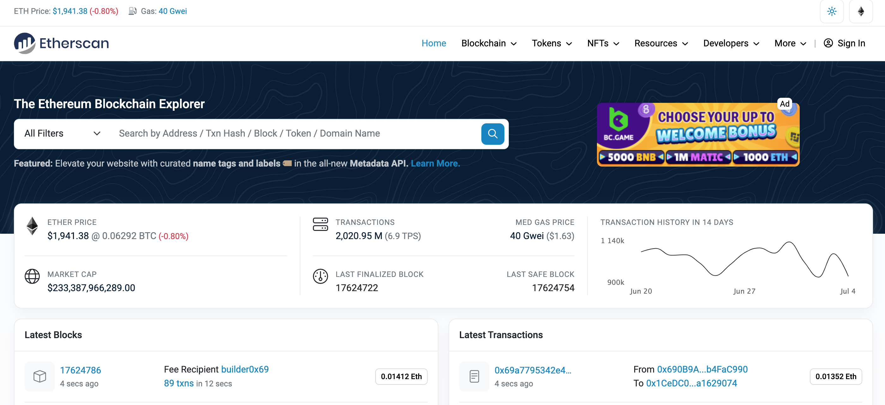Click the Transactions server icon

[x=320, y=224]
